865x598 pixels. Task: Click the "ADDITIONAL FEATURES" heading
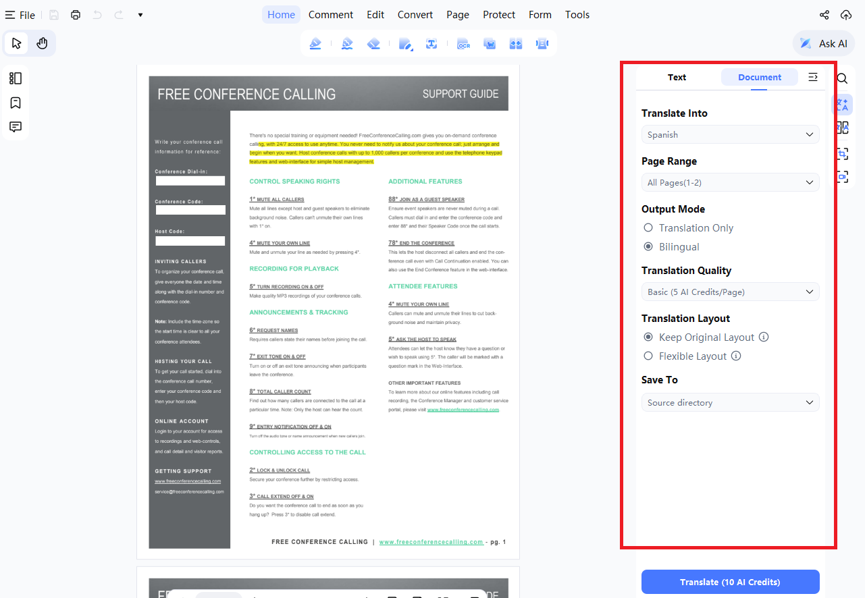click(425, 182)
